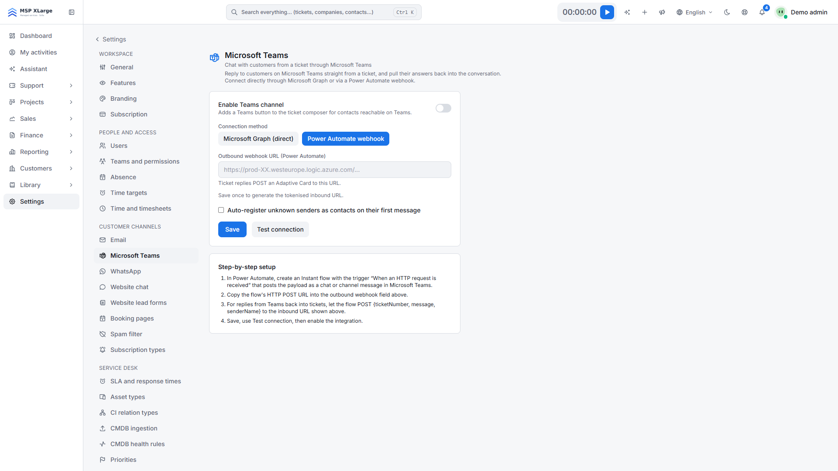Click the Subscription types bell icon
The height and width of the screenshot is (471, 838).
point(103,350)
